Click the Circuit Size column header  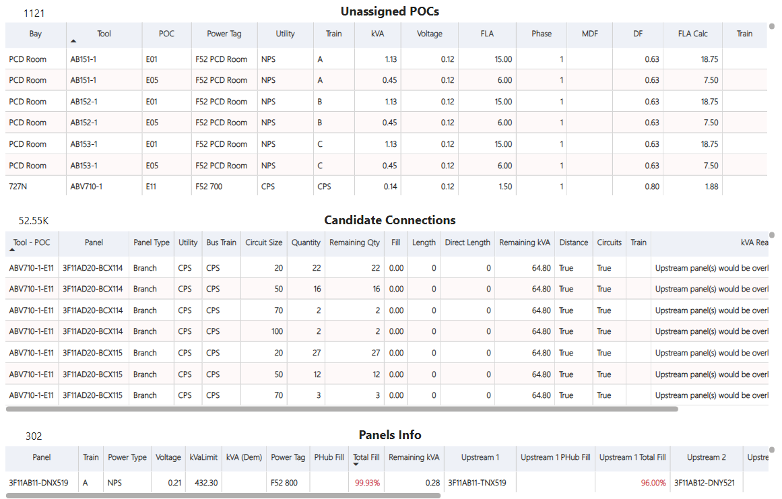263,242
